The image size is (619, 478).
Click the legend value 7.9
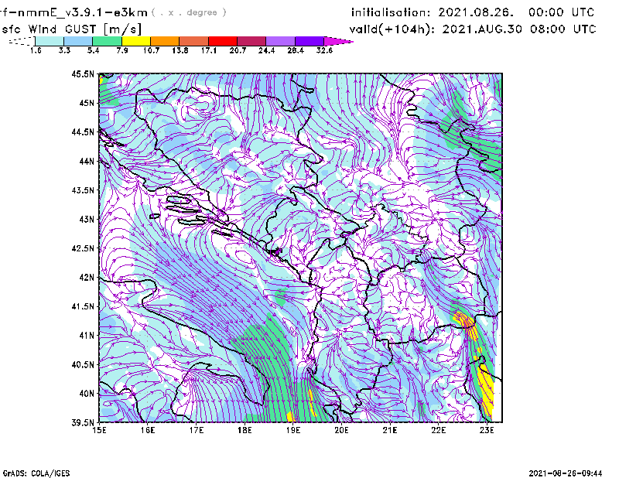click(x=122, y=50)
